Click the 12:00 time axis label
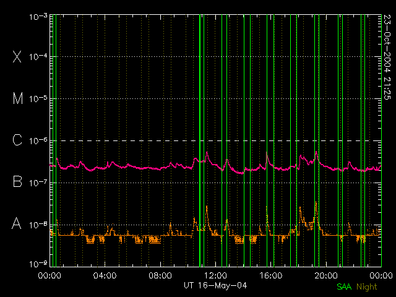396x297 pixels. tap(215, 275)
